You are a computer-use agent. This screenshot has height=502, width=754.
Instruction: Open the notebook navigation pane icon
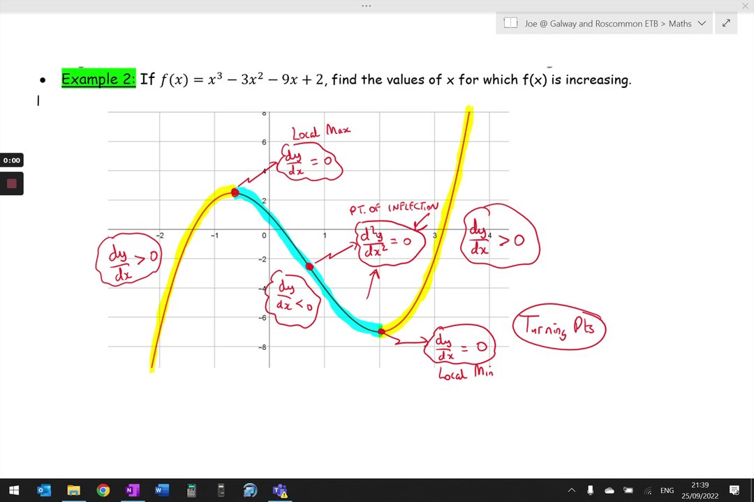[510, 23]
